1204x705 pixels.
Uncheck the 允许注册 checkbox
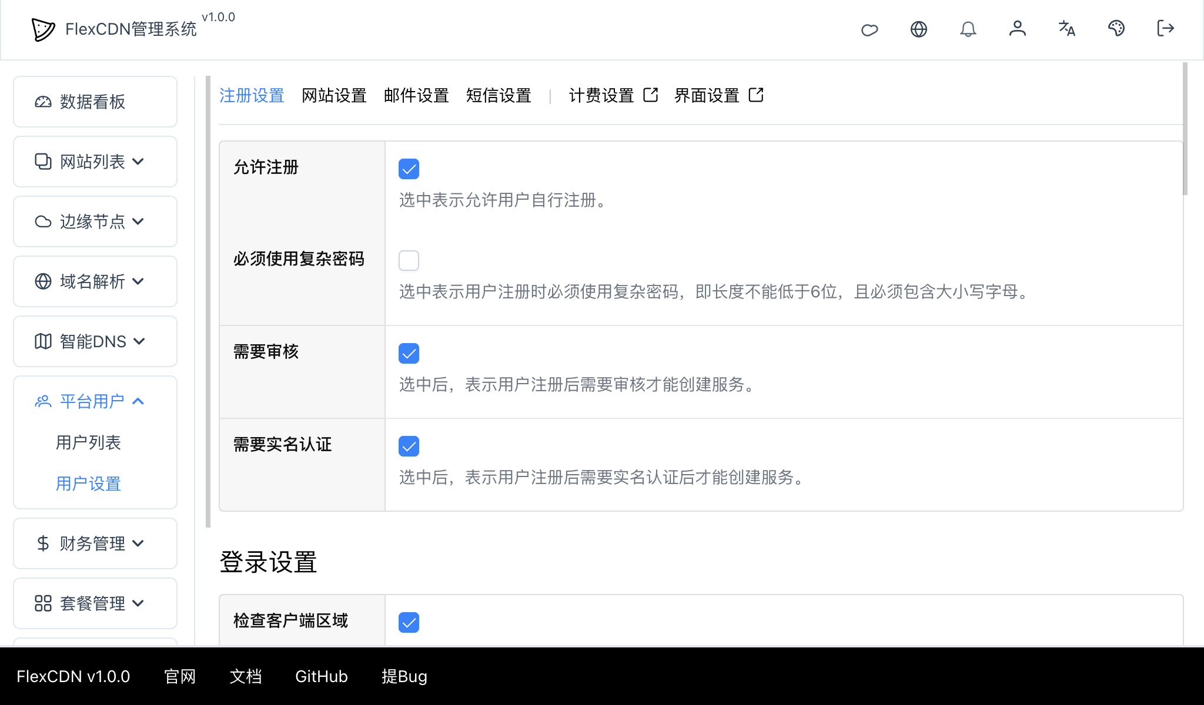coord(409,169)
